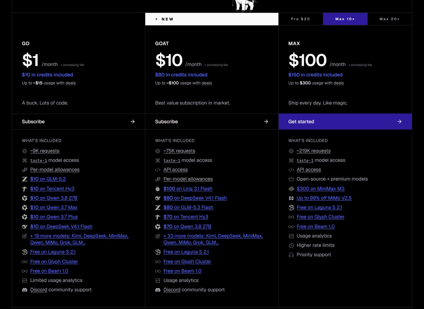Click the clock icon beside Higher rate limits
The image size is (424, 309).
pos(291,245)
